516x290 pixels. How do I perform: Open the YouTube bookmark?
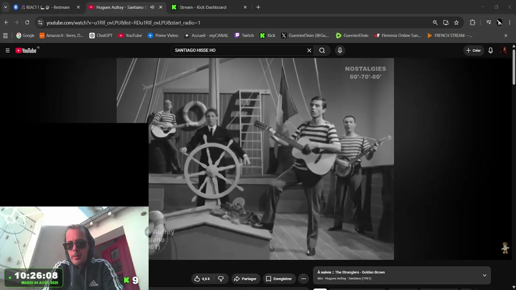pyautogui.click(x=130, y=35)
